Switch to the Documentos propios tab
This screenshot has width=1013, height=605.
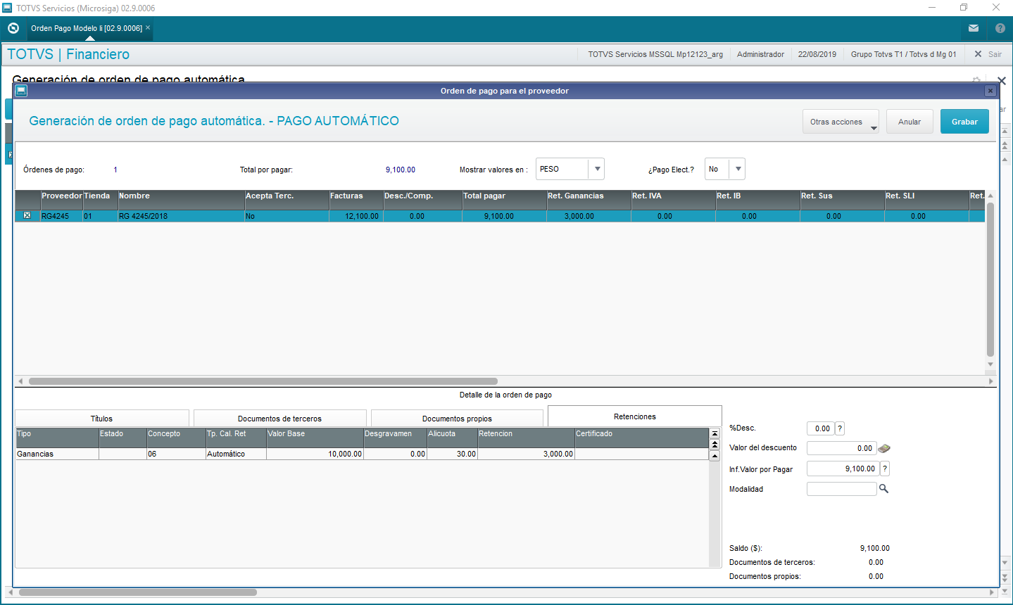457,419
